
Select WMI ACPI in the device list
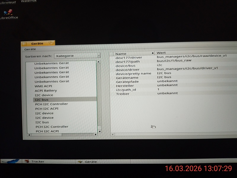(x=43, y=86)
